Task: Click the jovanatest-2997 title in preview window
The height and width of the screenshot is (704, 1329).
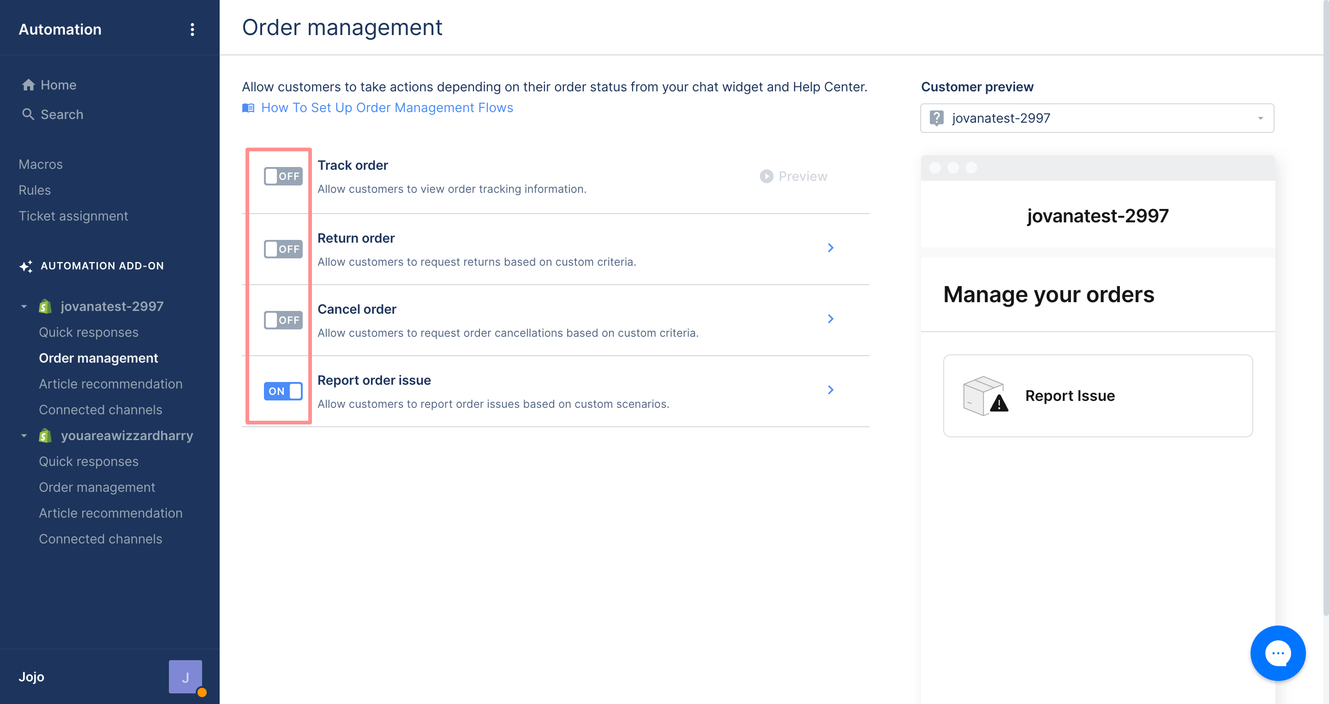Action: (1097, 215)
